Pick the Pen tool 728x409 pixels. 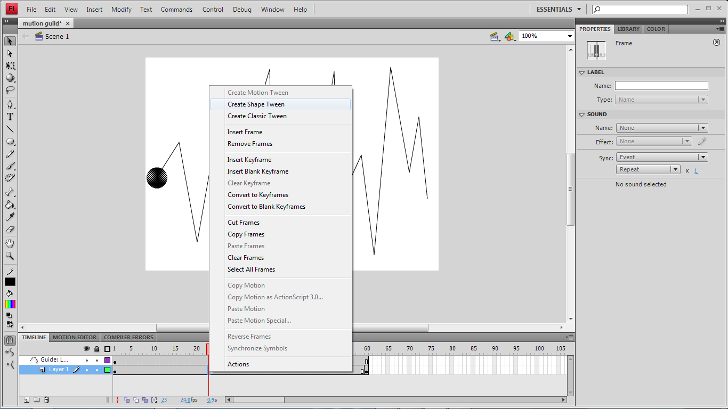pyautogui.click(x=9, y=104)
